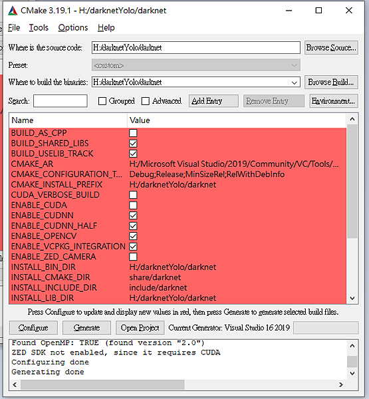Select INSTALL_LIB_DIR entry
Viewport: 369px width, 399px height.
43,298
